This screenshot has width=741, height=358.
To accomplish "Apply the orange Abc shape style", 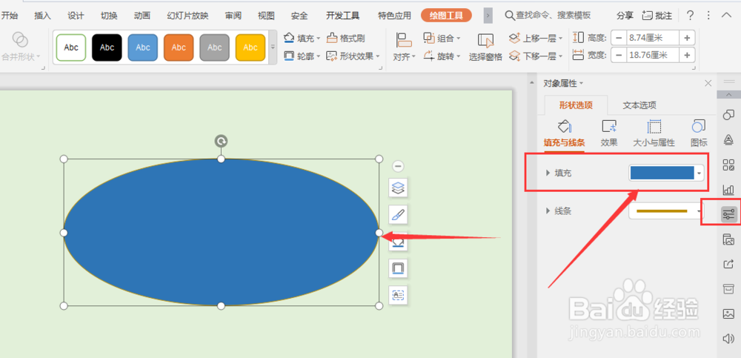I will pyautogui.click(x=179, y=47).
